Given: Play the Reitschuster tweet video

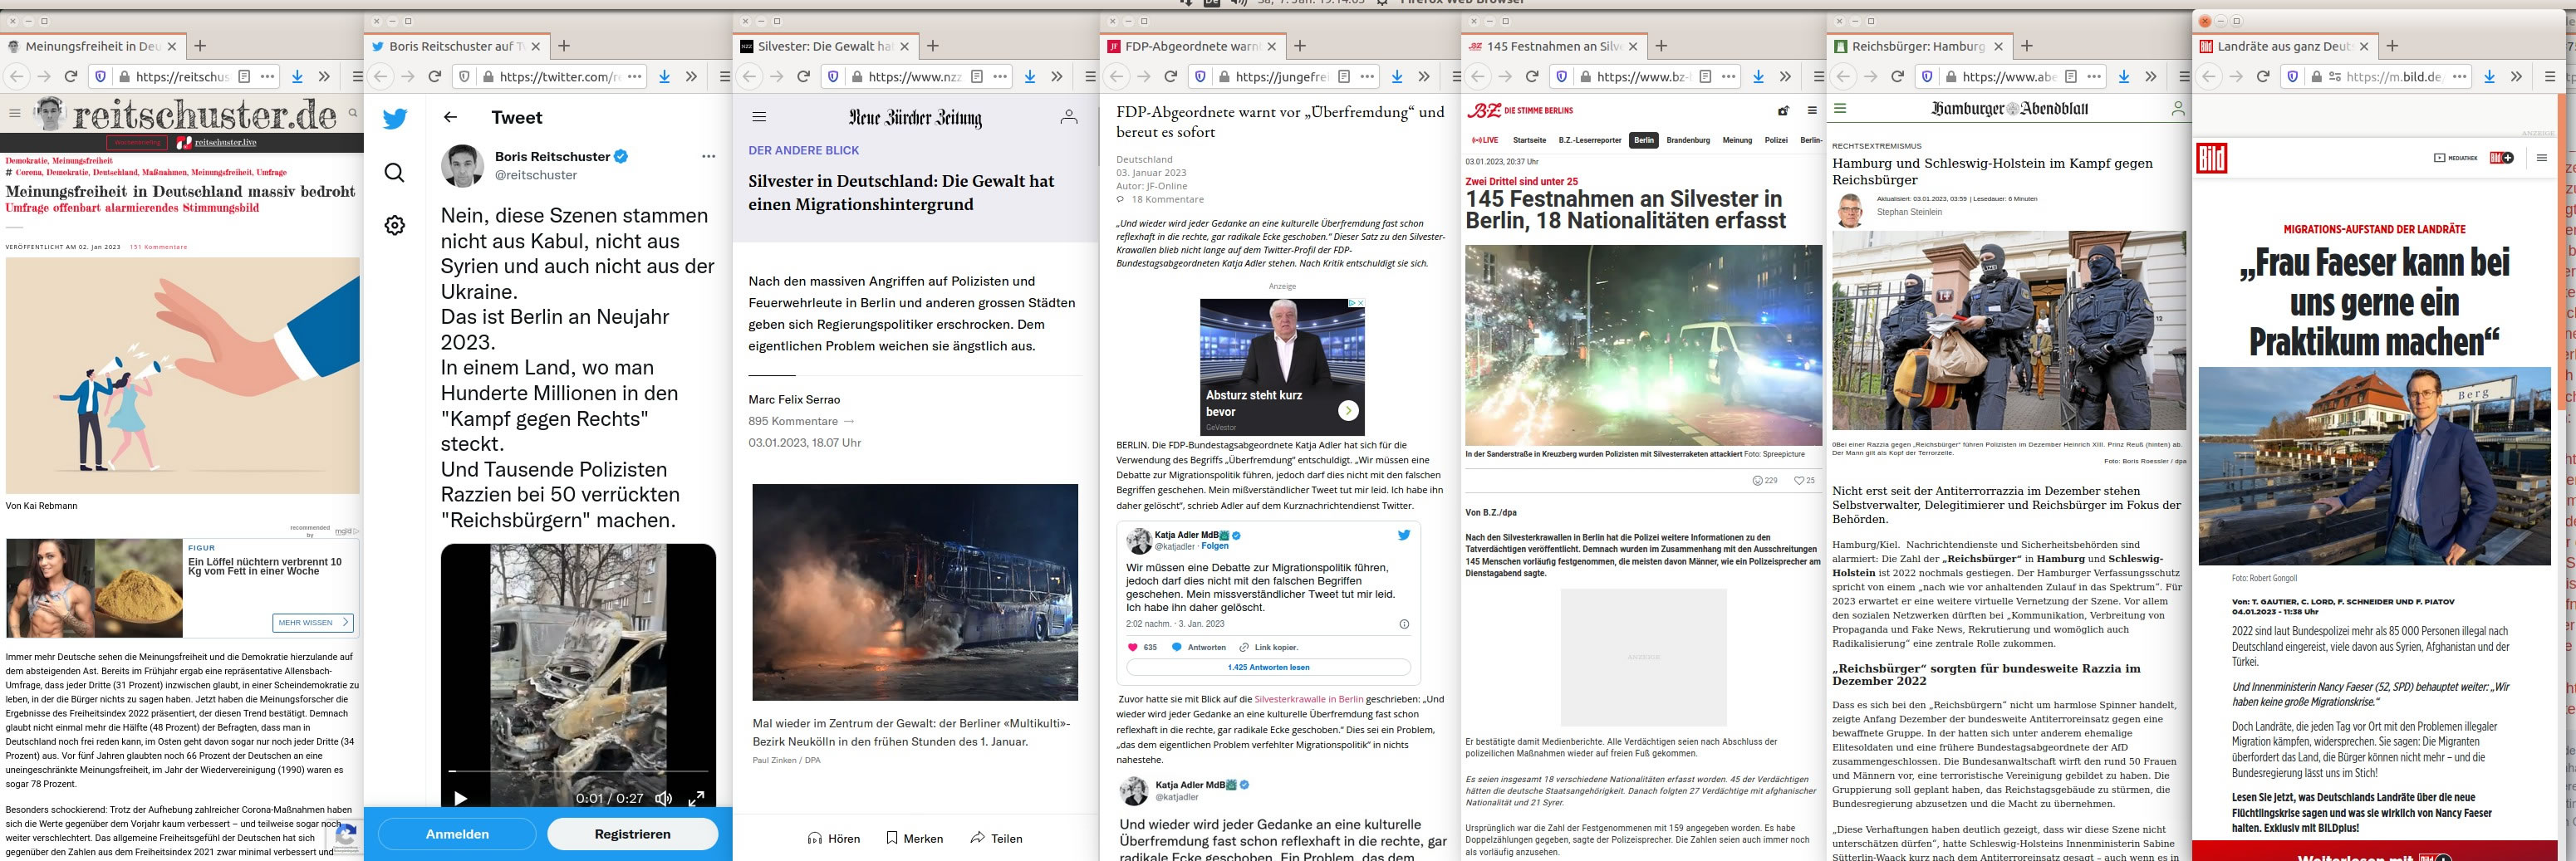Looking at the screenshot, I should [x=460, y=798].
